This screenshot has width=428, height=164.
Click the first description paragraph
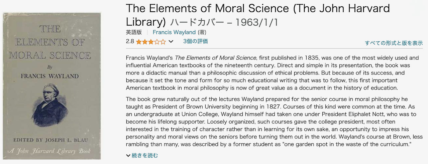273,73
